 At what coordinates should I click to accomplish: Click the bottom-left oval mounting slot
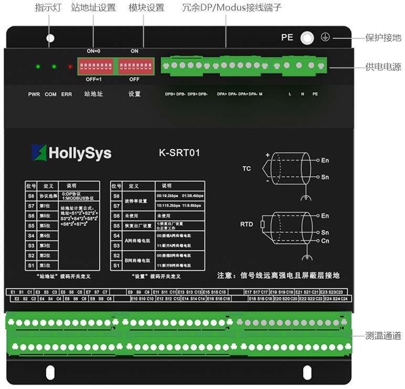(50, 372)
